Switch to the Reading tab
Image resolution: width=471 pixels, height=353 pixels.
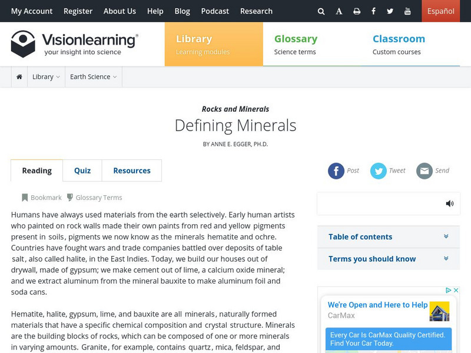(x=37, y=171)
